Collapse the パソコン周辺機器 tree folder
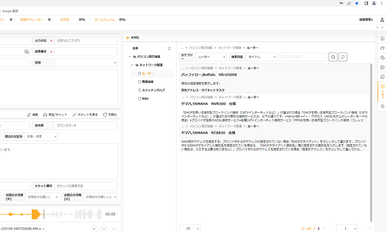The width and height of the screenshot is (387, 232). click(130, 57)
